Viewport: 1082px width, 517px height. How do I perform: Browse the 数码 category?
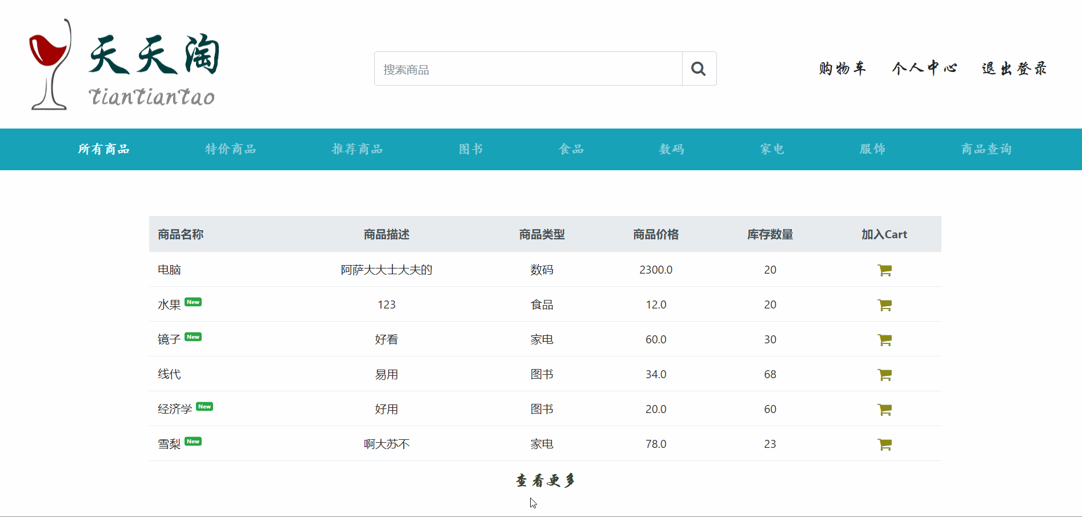(x=672, y=149)
